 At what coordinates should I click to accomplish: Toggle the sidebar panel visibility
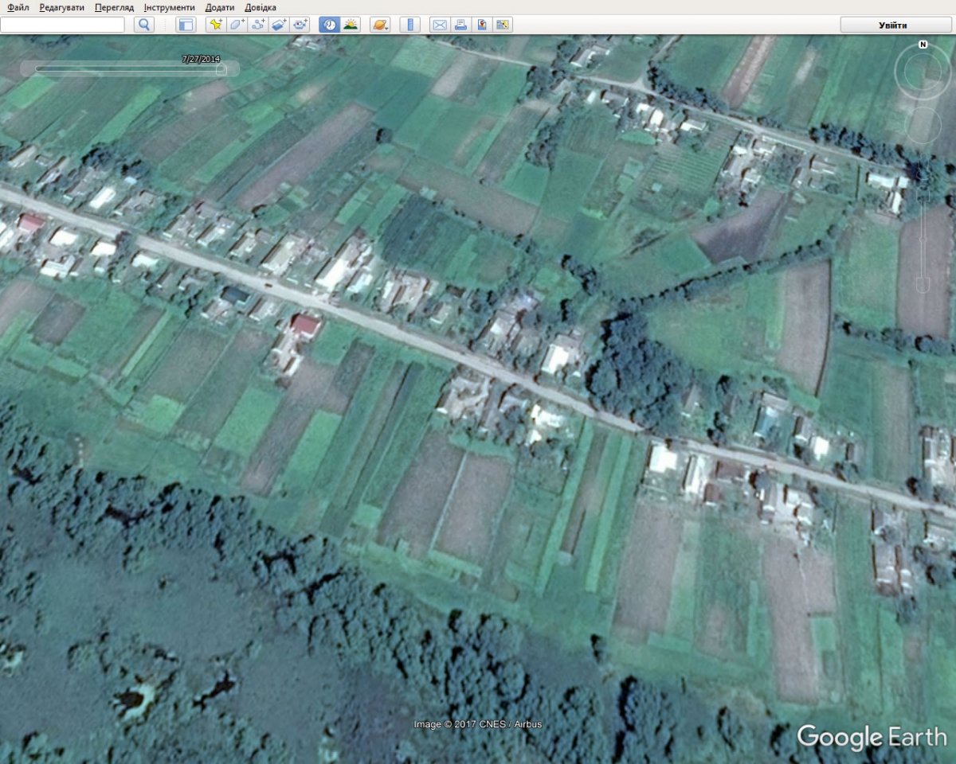(x=186, y=25)
